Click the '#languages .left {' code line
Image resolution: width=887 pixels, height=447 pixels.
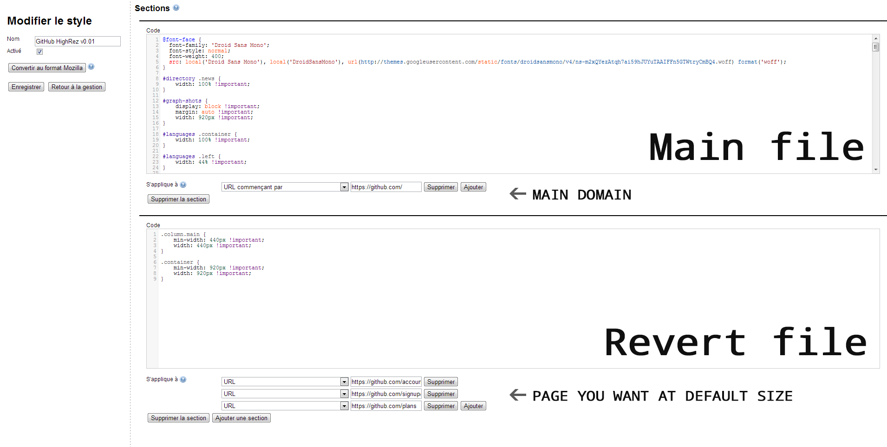click(191, 156)
